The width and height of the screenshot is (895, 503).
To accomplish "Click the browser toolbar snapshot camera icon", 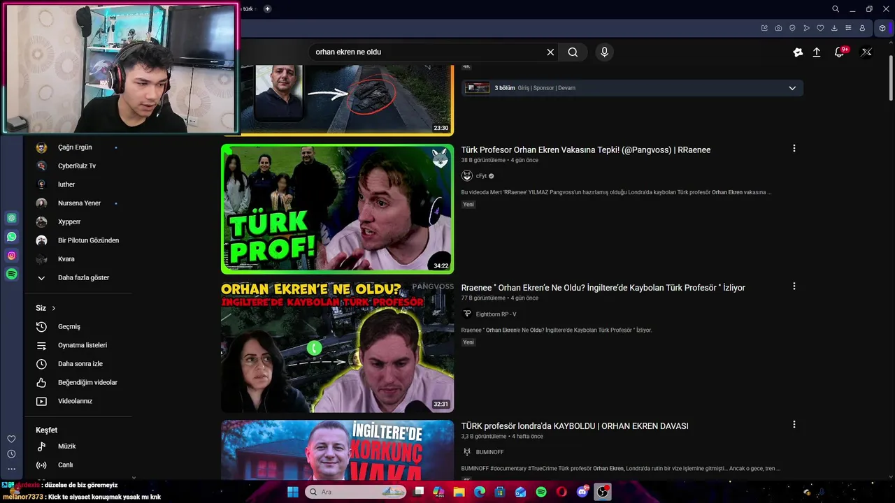I will 778,28.
